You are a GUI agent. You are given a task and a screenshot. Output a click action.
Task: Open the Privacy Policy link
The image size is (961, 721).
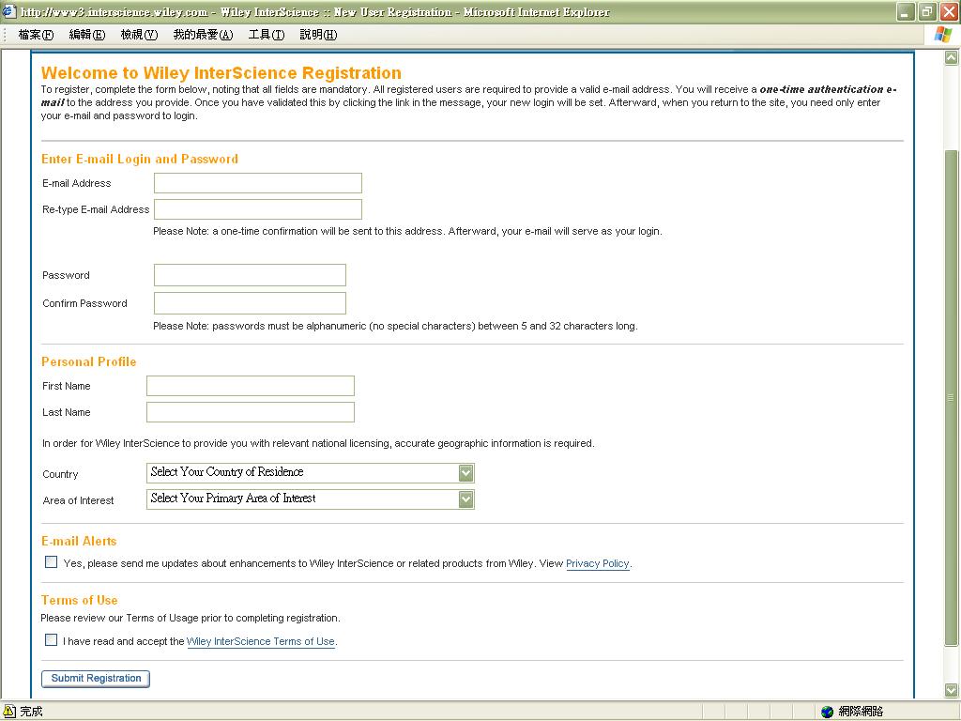pyautogui.click(x=598, y=563)
